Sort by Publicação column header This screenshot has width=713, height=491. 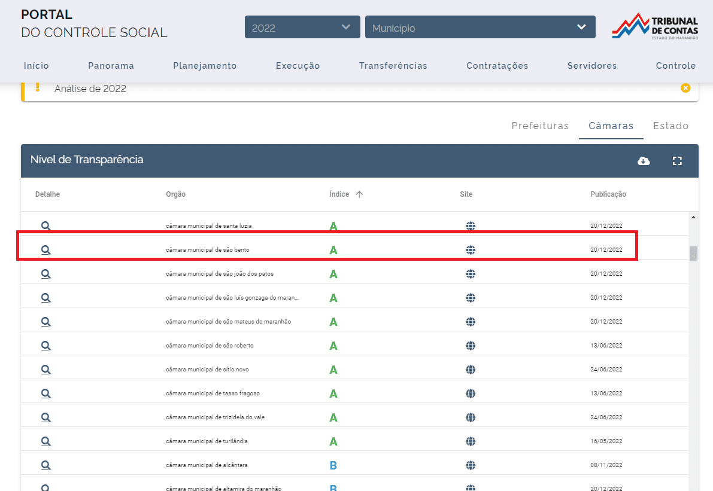tap(608, 194)
